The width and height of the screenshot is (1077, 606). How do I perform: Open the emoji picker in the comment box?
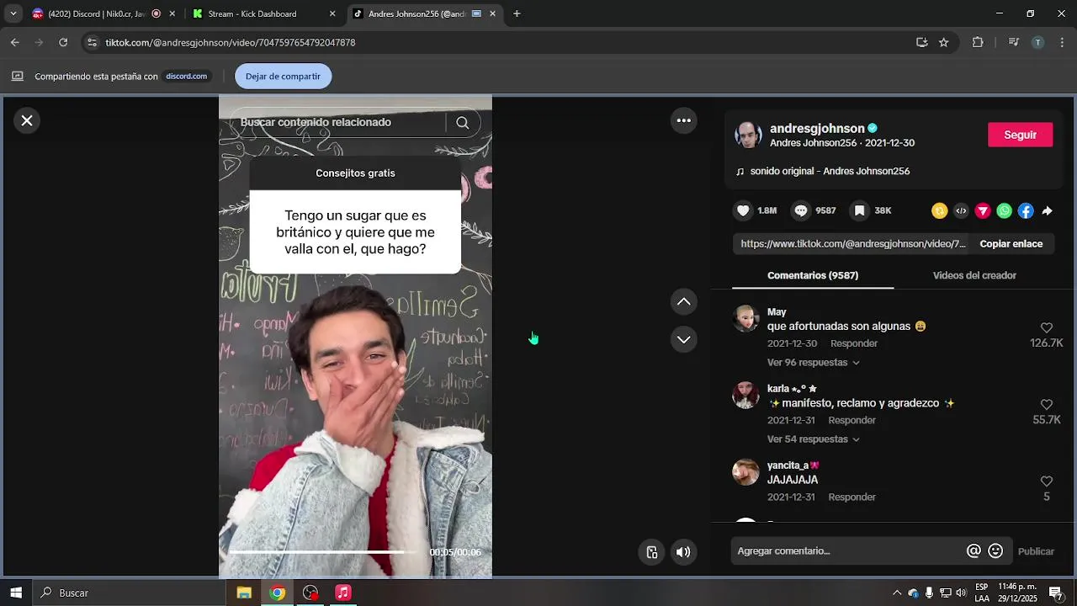coord(995,550)
